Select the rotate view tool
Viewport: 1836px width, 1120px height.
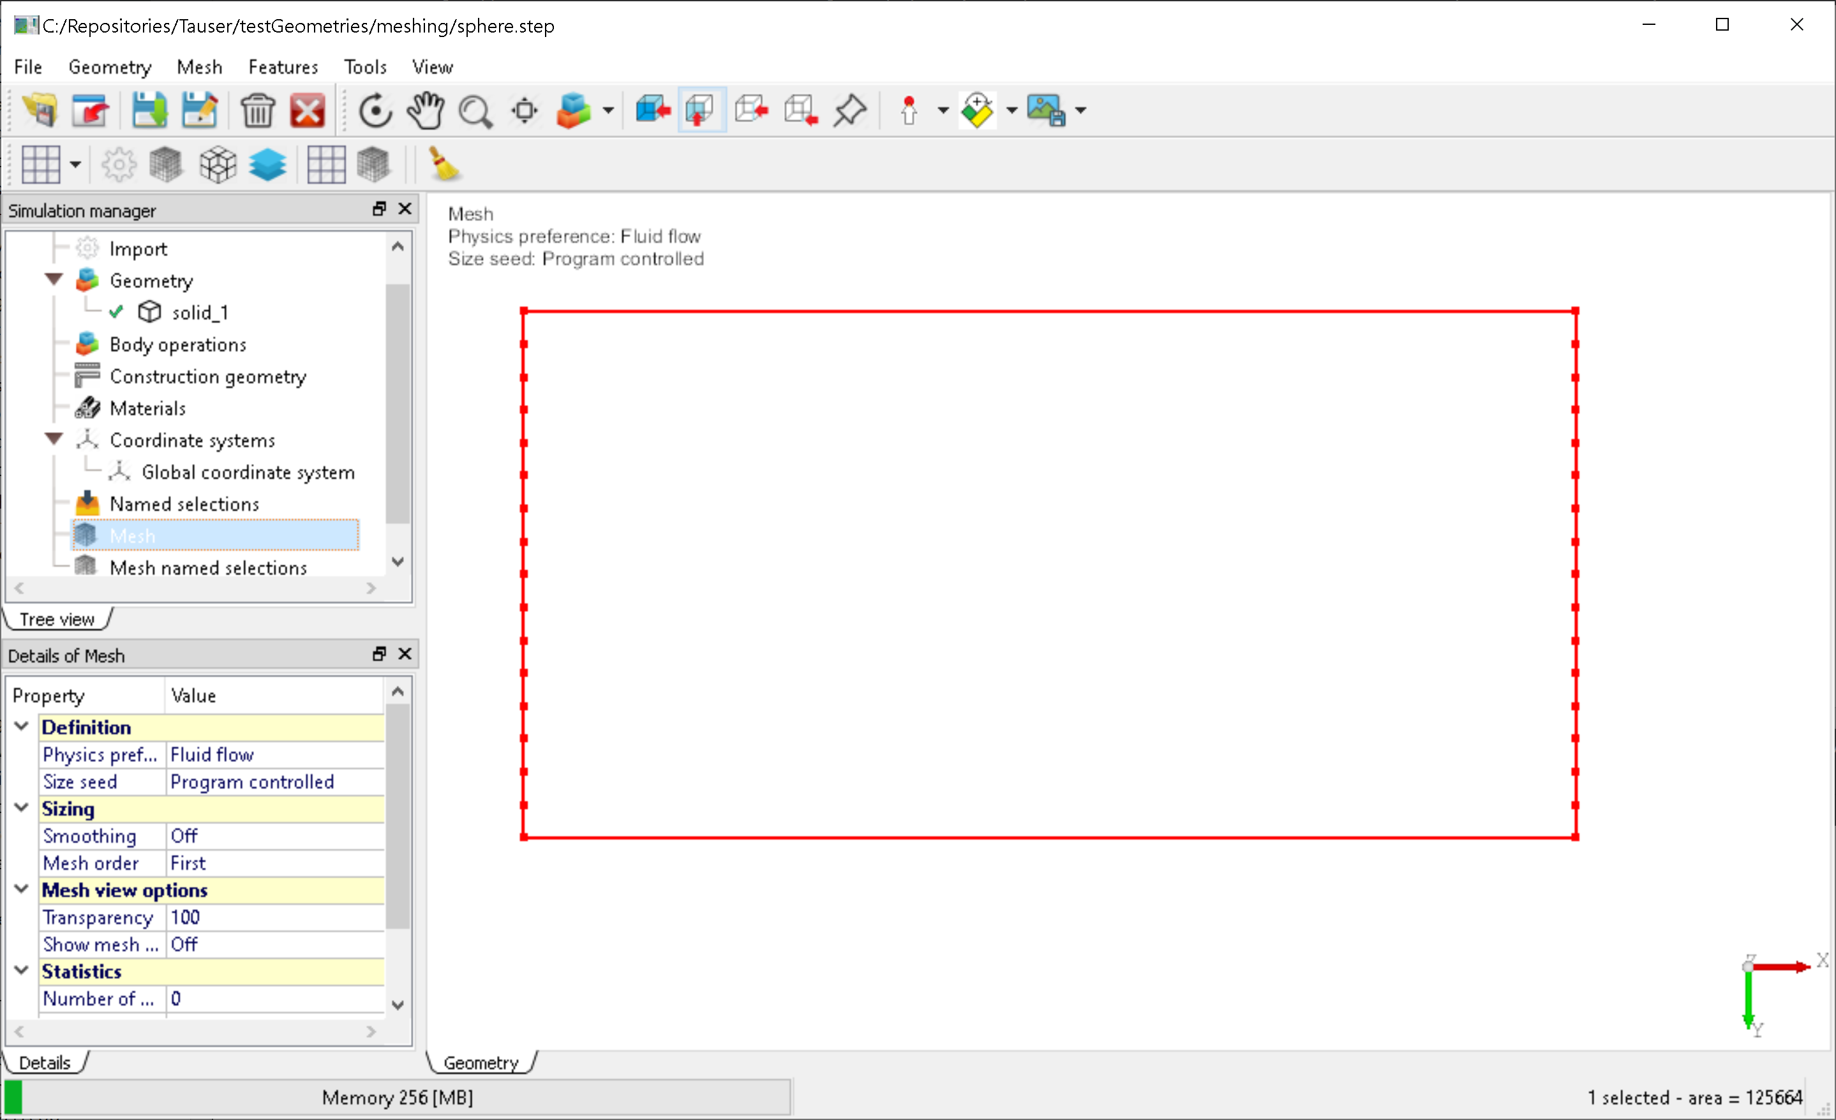375,111
